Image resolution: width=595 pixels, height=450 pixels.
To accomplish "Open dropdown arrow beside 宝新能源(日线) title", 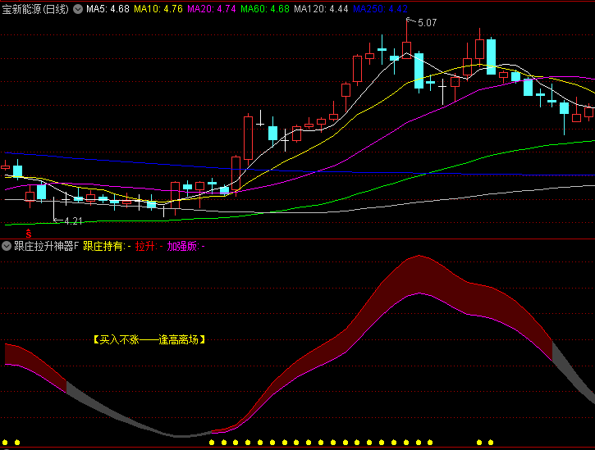I will click(x=78, y=9).
